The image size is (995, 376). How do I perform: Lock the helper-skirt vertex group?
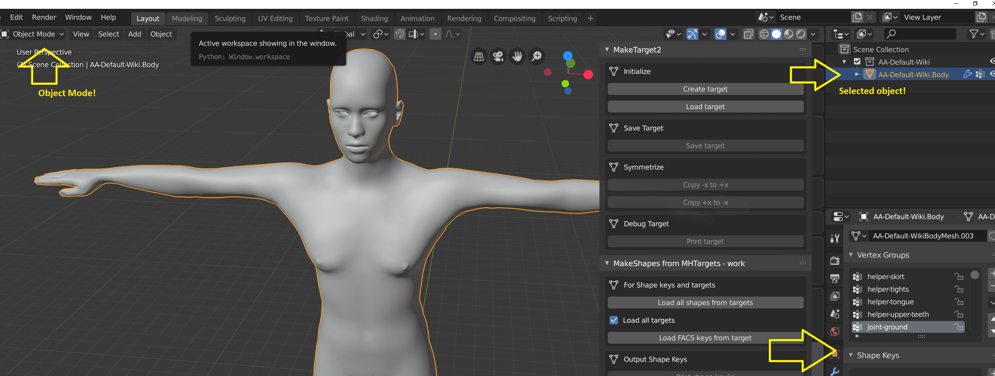[x=959, y=277]
